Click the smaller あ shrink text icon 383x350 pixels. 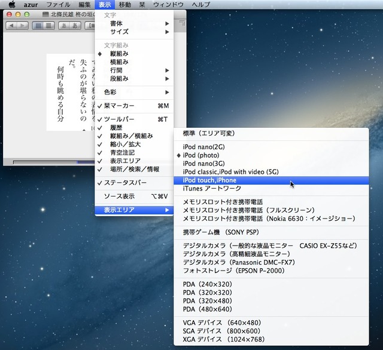64,26
